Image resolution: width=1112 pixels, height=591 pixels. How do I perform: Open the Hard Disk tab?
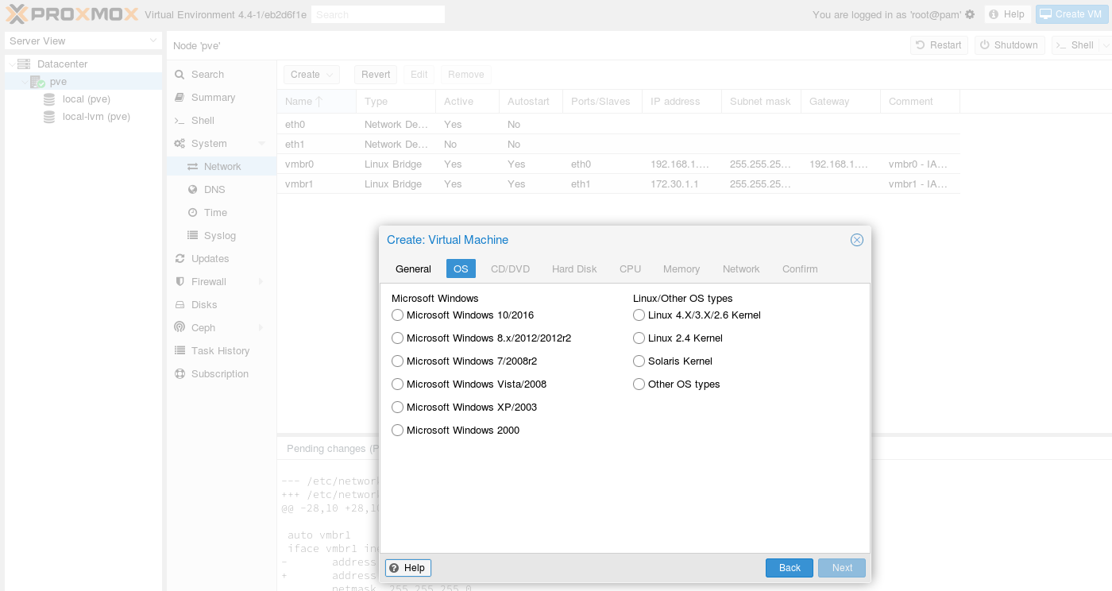coord(574,269)
